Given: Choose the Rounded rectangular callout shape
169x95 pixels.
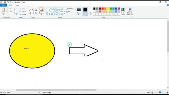Looking at the screenshot, I should 57,14.
